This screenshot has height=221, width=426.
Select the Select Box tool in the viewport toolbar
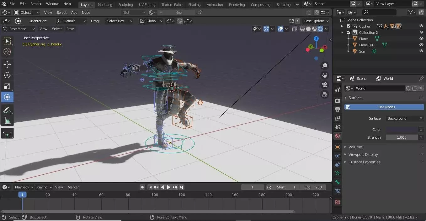(7, 41)
